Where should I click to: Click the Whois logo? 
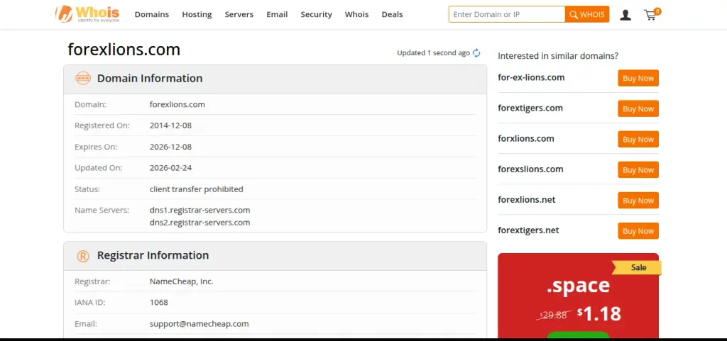(87, 14)
